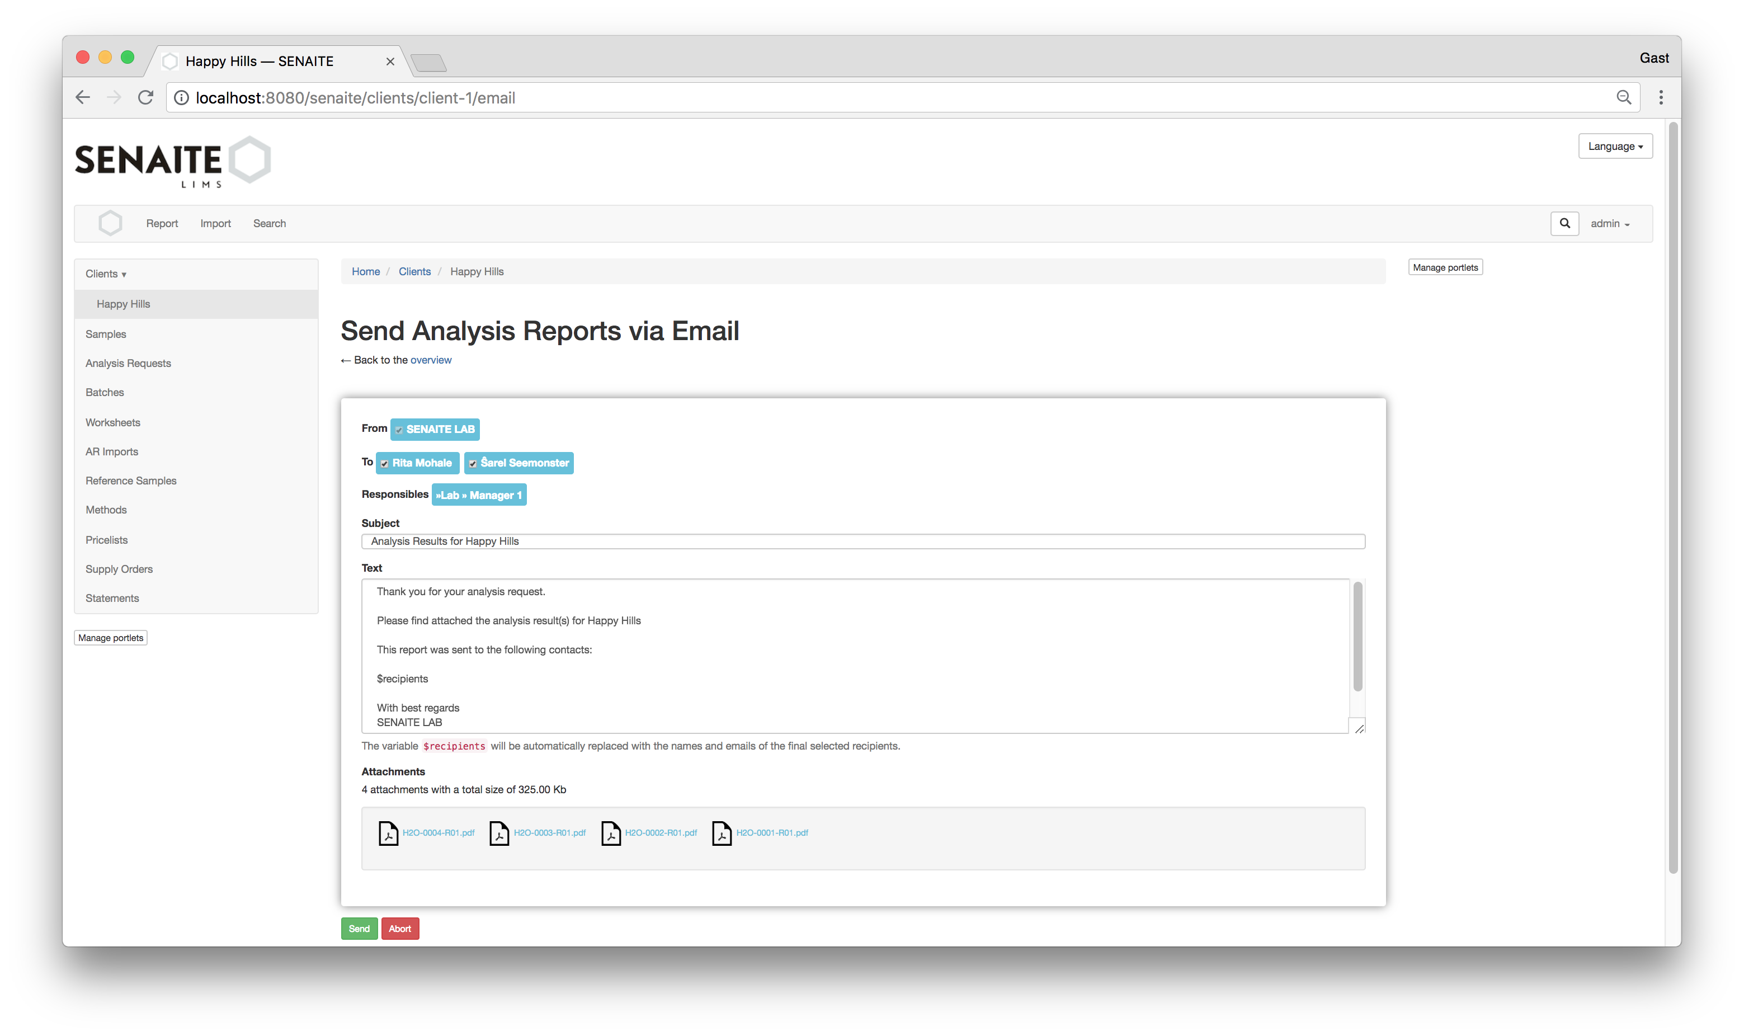Open H2O-0003-R01.pdf attachment icon
The width and height of the screenshot is (1744, 1036).
click(x=498, y=832)
